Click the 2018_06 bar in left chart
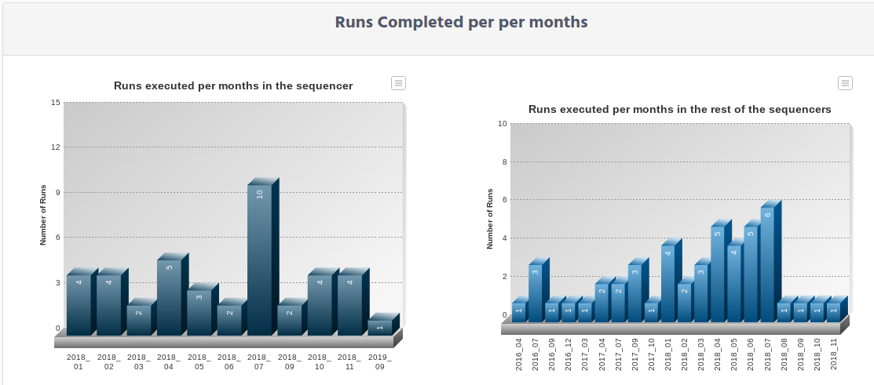874x385 pixels. (229, 320)
